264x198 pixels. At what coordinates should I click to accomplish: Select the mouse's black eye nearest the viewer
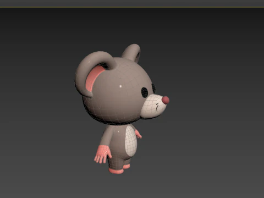[x=145, y=92]
